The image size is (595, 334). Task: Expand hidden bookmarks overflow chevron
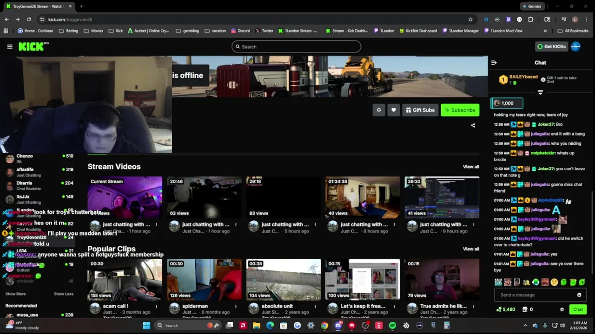click(x=545, y=31)
